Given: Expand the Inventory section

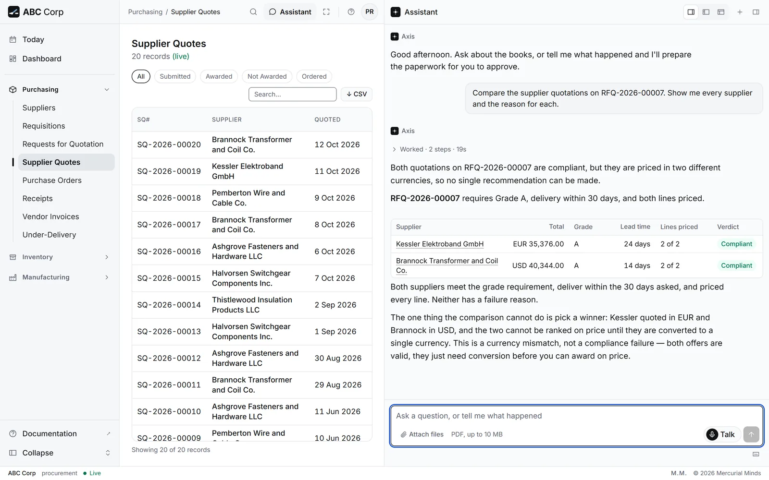Looking at the screenshot, I should pos(60,257).
